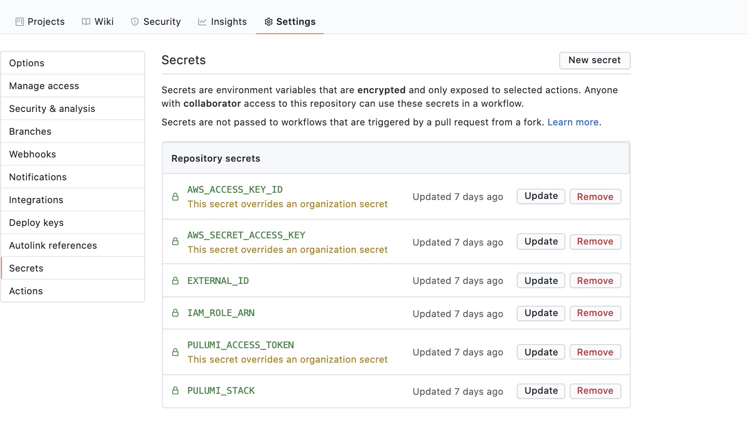Open Options in the settings sidebar
Screen dimensions: 748x428
(73, 63)
